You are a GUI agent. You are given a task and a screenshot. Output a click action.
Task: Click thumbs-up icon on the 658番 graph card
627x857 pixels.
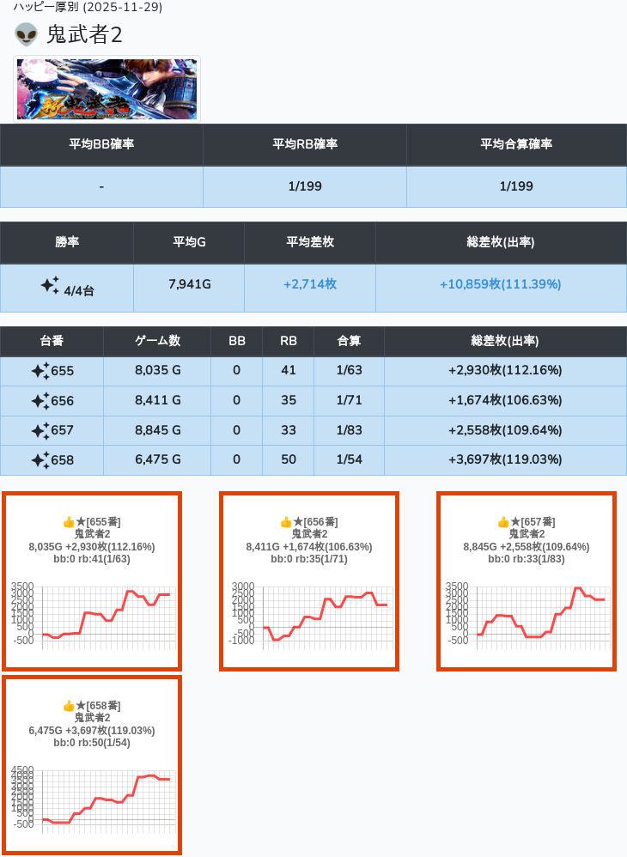[x=69, y=706]
